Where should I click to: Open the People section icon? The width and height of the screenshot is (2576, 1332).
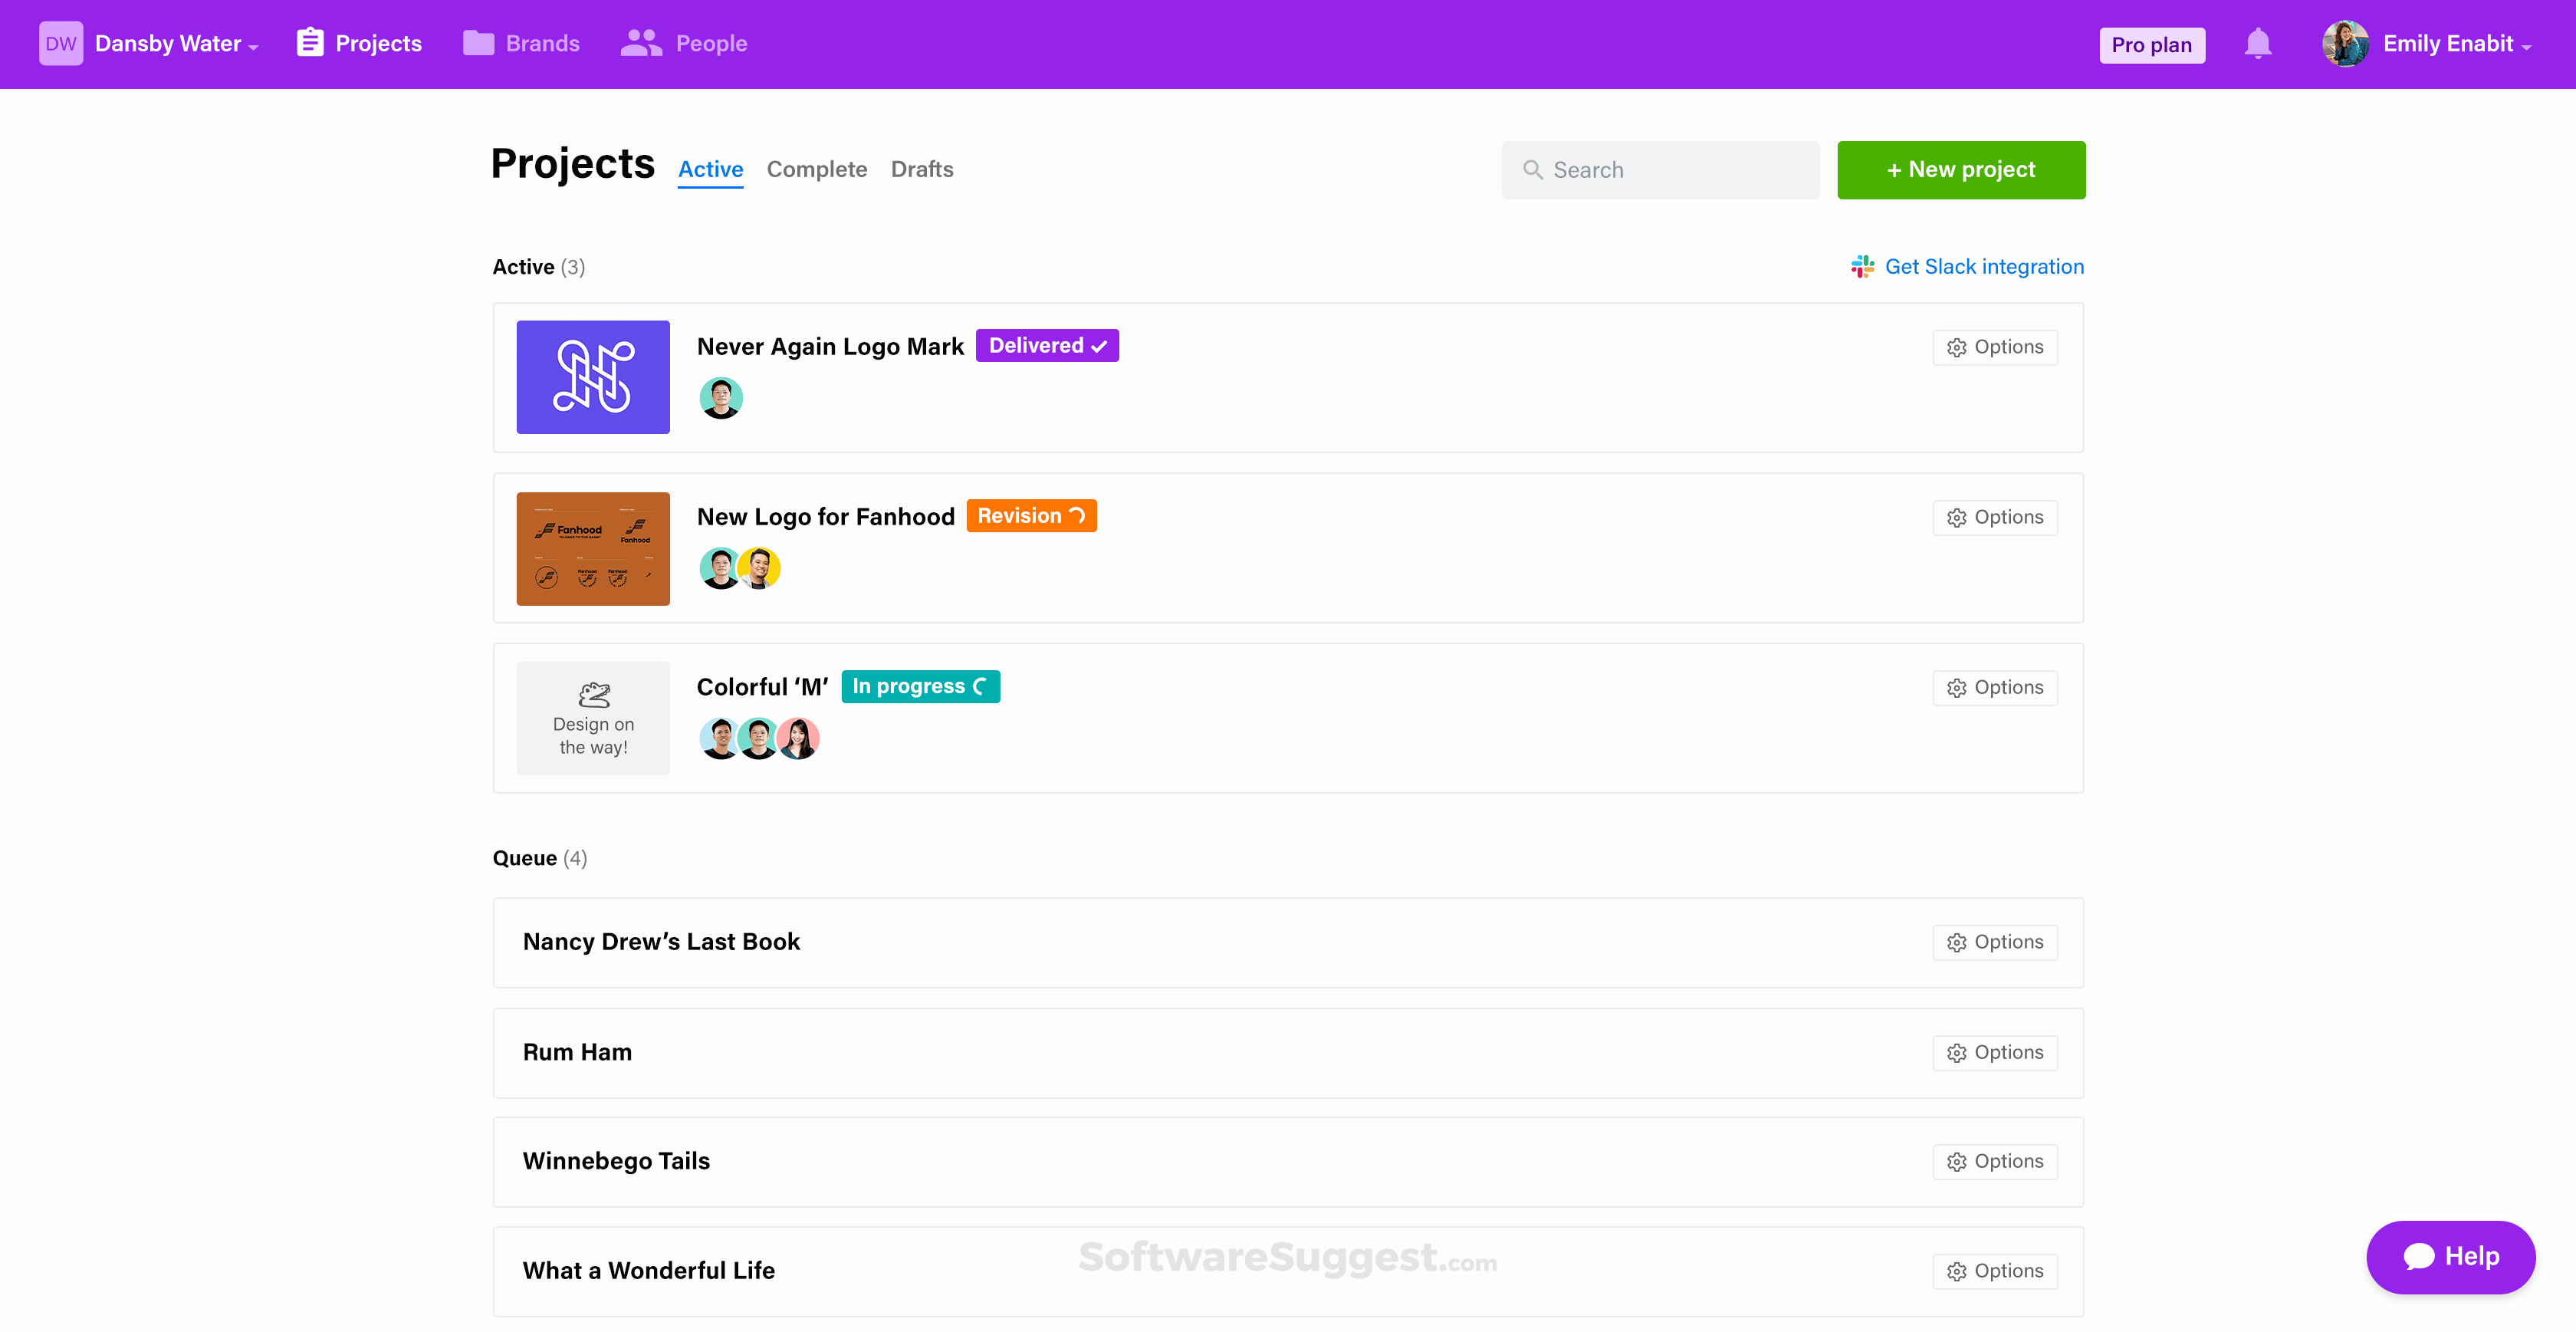(x=640, y=43)
